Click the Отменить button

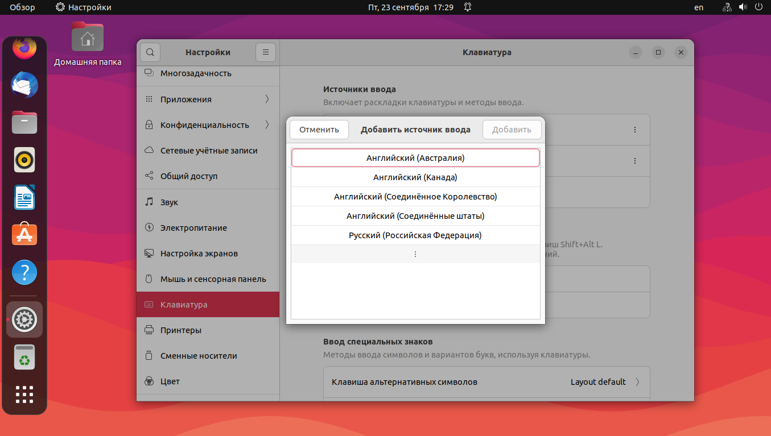point(319,130)
